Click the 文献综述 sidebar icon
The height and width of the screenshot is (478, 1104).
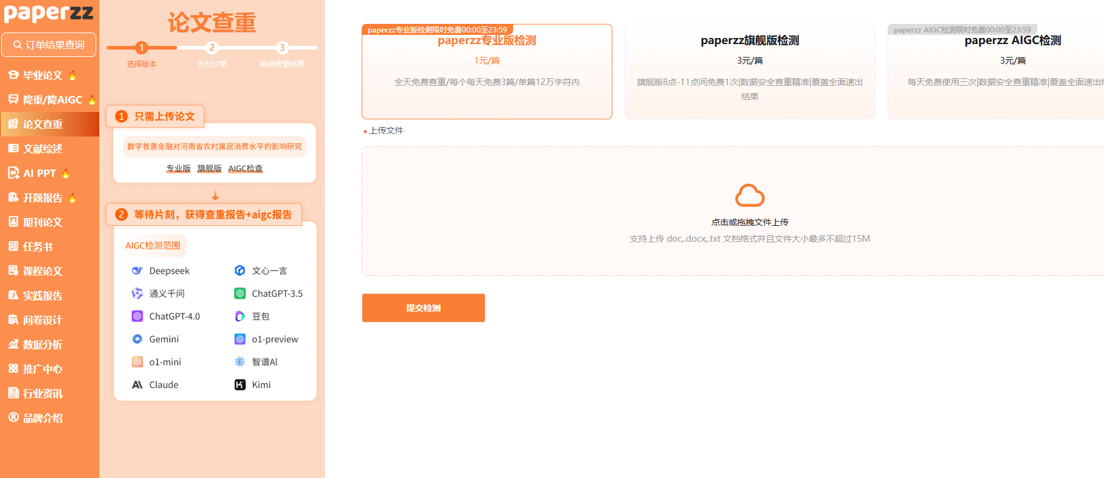tap(13, 148)
